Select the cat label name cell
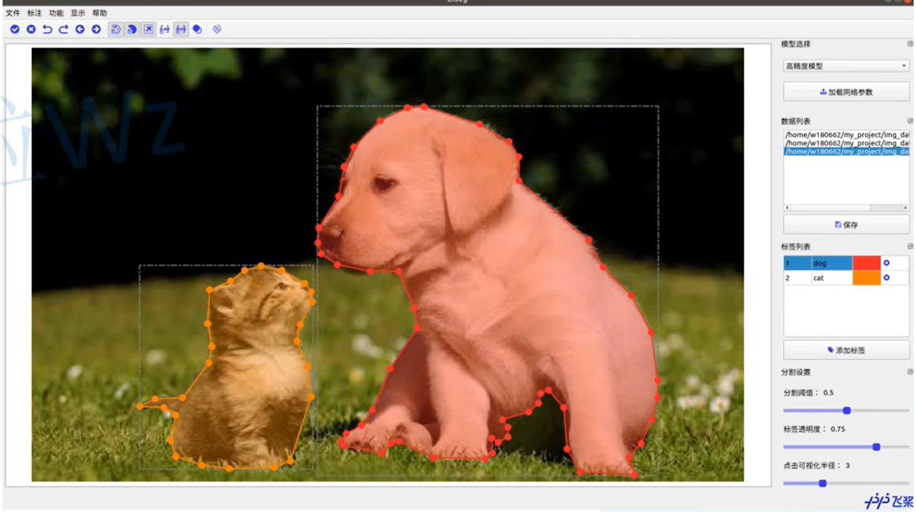 tap(831, 278)
